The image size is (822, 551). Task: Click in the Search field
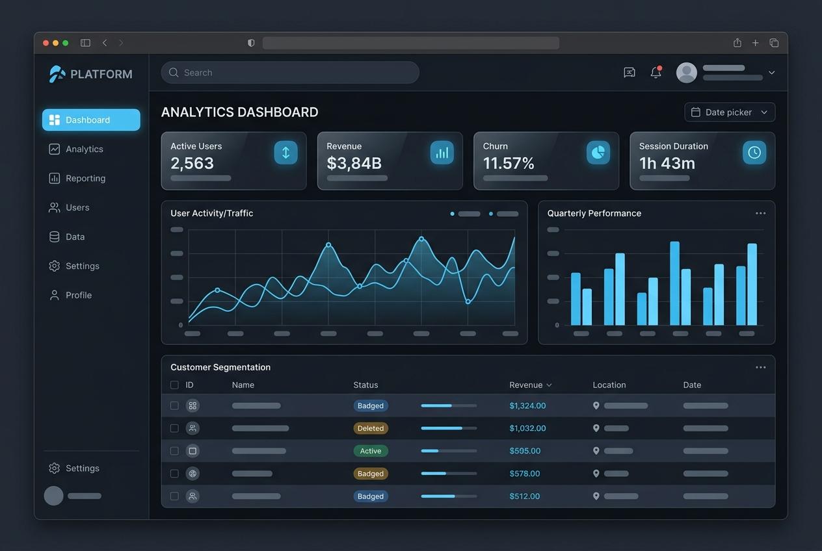click(x=290, y=73)
